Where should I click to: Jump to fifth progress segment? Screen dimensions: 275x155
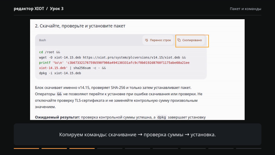click(x=137, y=148)
